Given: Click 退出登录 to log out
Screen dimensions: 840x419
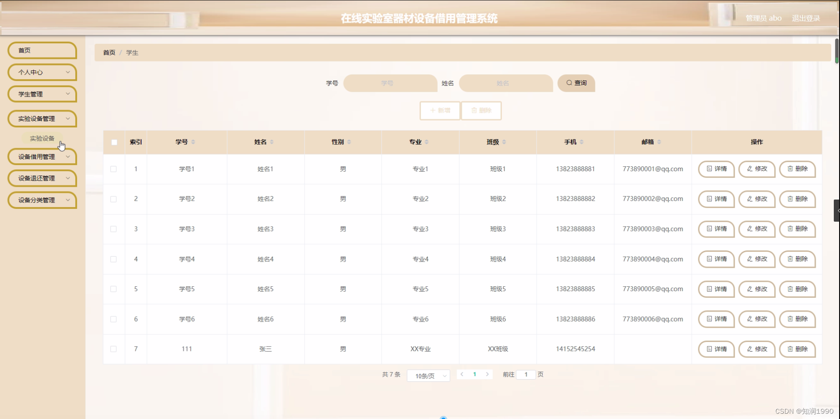Looking at the screenshot, I should [x=805, y=18].
